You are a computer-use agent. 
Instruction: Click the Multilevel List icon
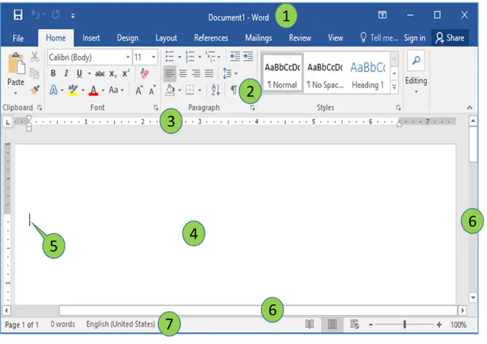coord(210,57)
